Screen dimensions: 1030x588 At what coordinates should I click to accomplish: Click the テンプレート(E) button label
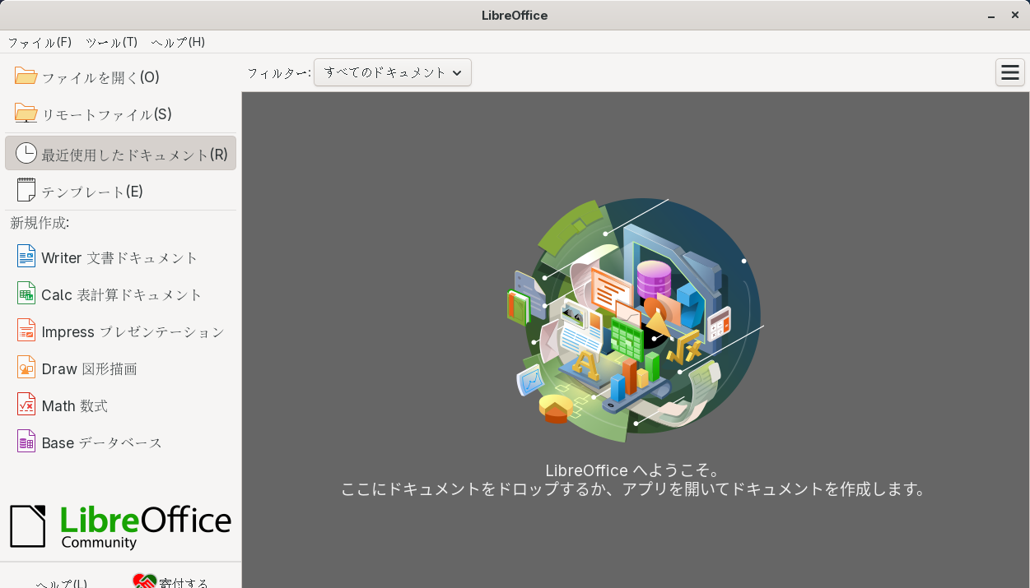(92, 192)
